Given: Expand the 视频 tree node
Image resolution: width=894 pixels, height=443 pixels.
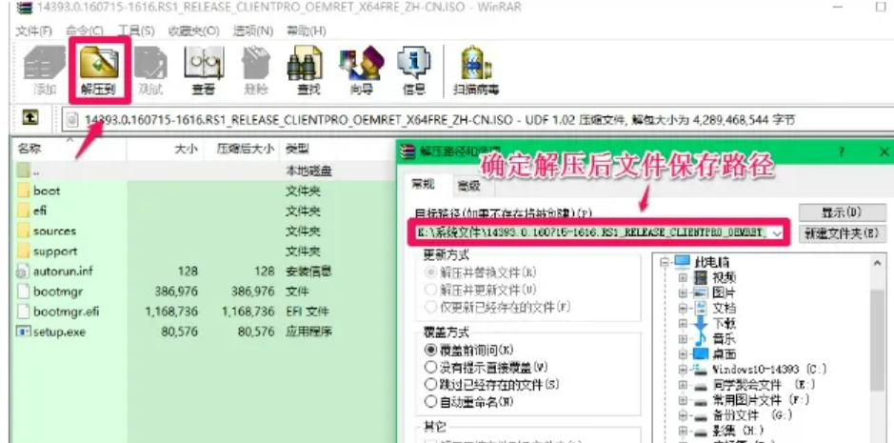Looking at the screenshot, I should tap(683, 277).
